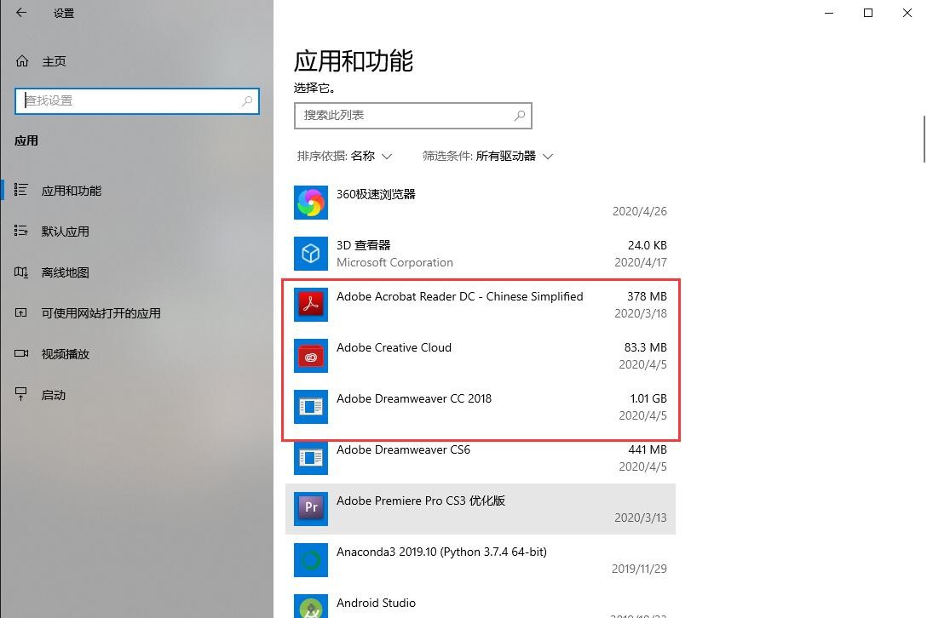Select Adobe Creative Cloud entry name
The image size is (927, 618).
click(394, 347)
